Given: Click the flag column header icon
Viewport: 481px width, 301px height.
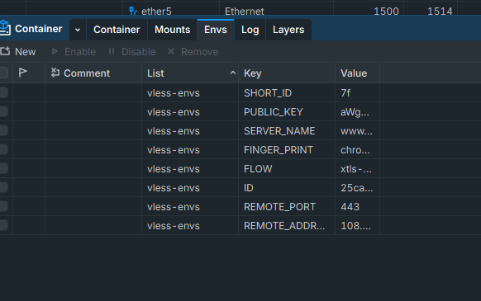Looking at the screenshot, I should tap(22, 73).
